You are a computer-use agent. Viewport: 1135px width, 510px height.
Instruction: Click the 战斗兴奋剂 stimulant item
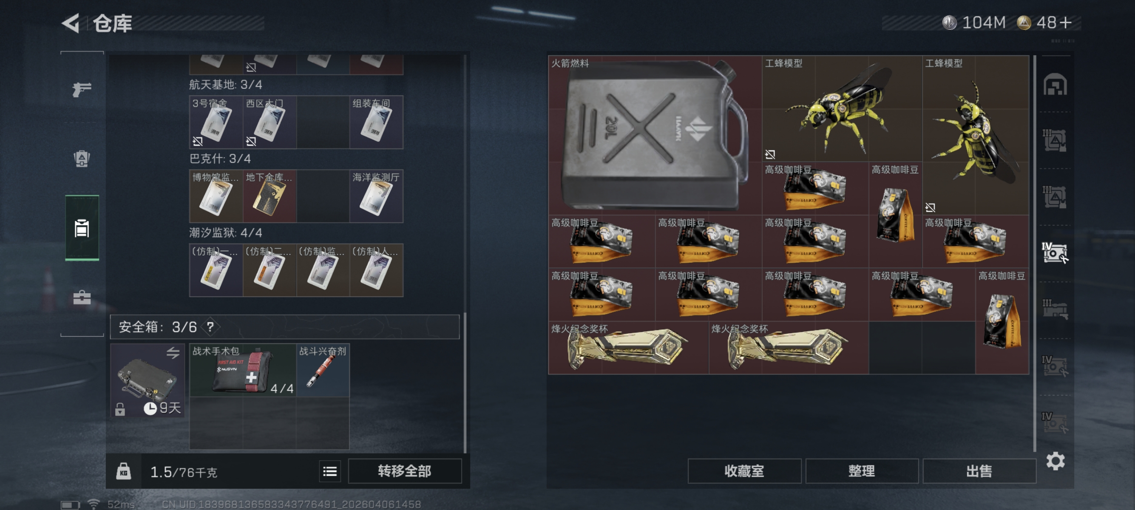pyautogui.click(x=323, y=370)
